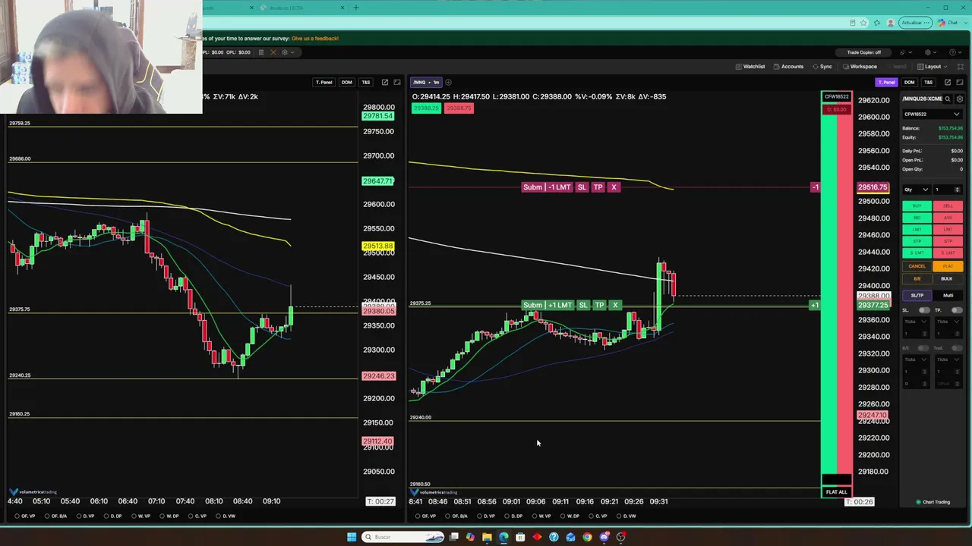Expand the TP Ticks dropdown
This screenshot has height=546, width=972.
point(948,322)
